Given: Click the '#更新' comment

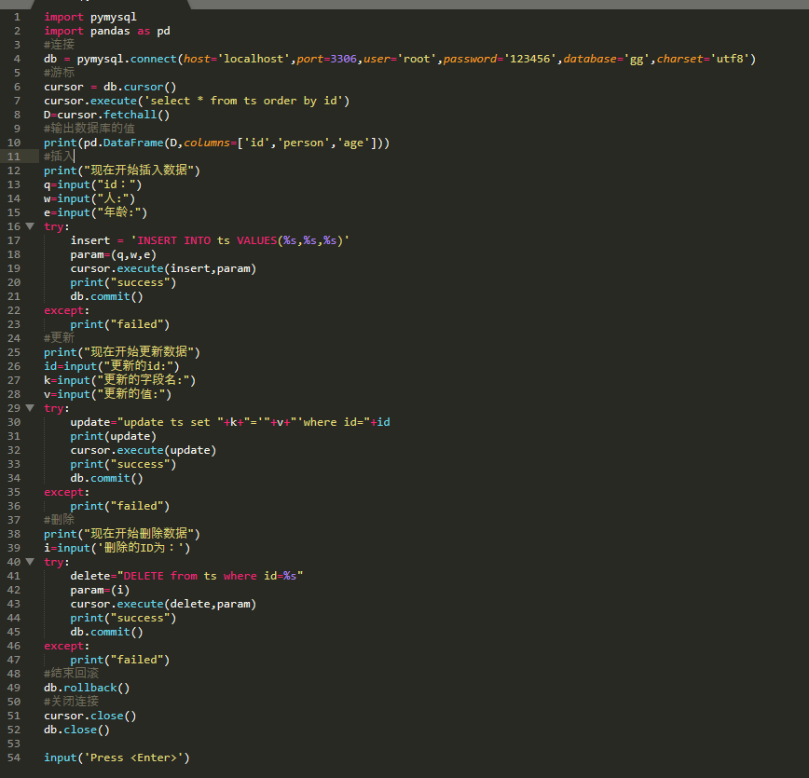Looking at the screenshot, I should pos(60,338).
